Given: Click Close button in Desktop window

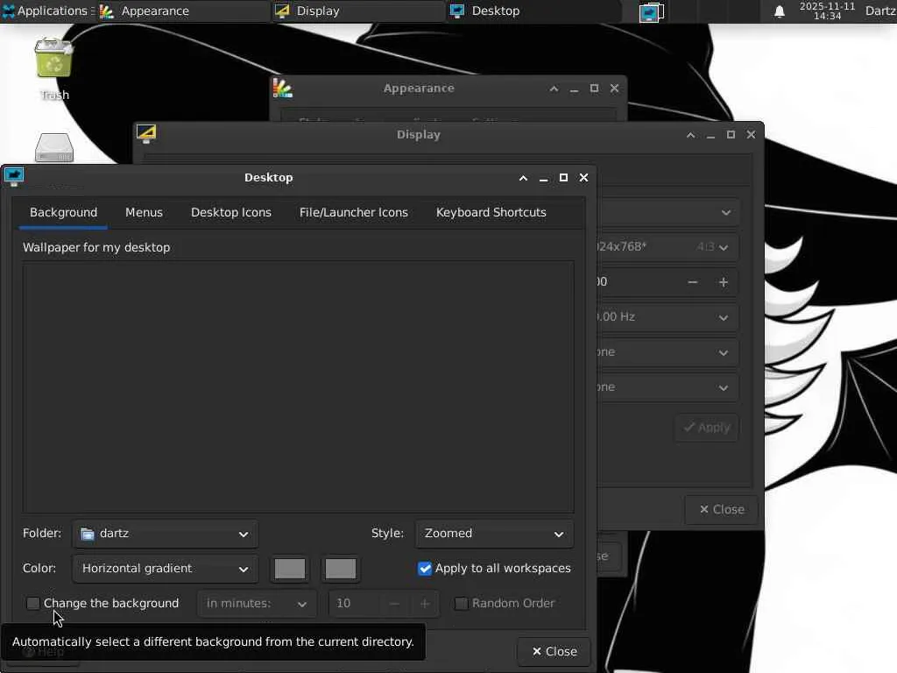Looking at the screenshot, I should 554,651.
